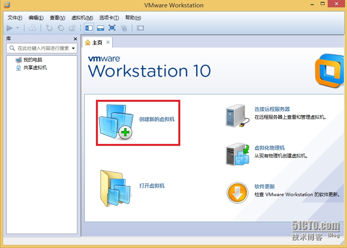The width and height of the screenshot is (347, 248).
Task: Close the VMware Workstation window
Action: pyautogui.click(x=337, y=4)
